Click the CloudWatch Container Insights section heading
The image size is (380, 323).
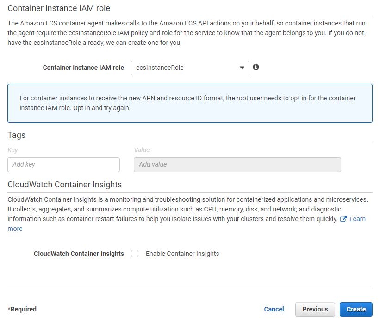point(65,184)
